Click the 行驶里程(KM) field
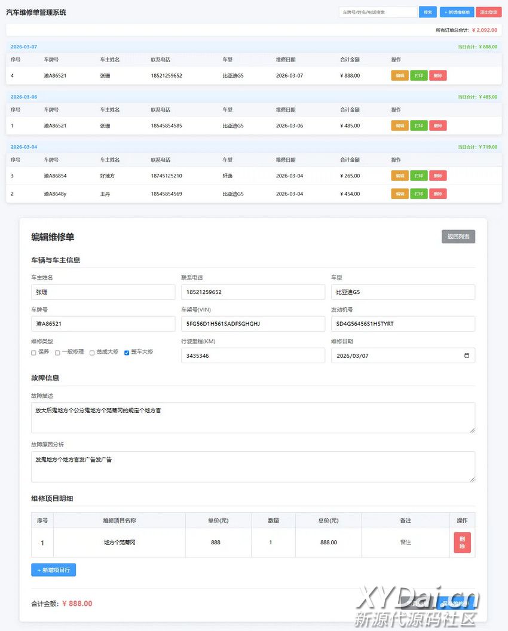 [253, 356]
